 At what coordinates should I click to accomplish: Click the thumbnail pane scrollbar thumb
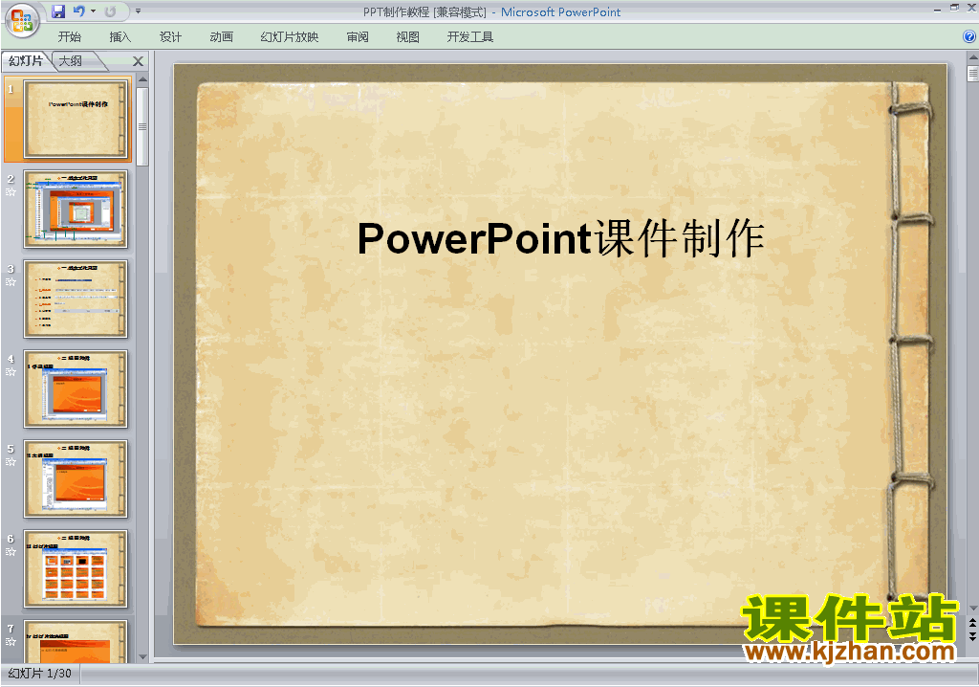coord(142,126)
